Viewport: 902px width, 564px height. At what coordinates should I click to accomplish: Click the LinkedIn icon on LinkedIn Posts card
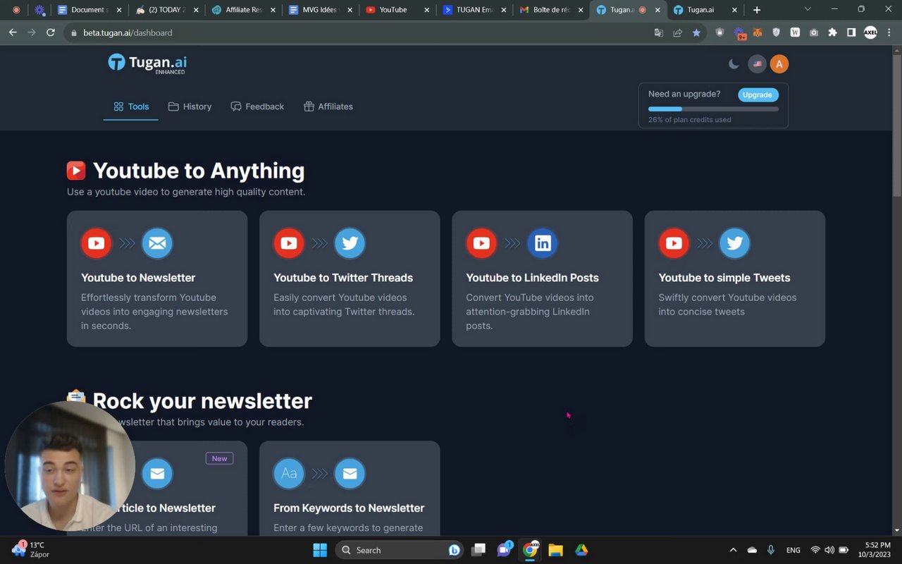[x=543, y=243]
